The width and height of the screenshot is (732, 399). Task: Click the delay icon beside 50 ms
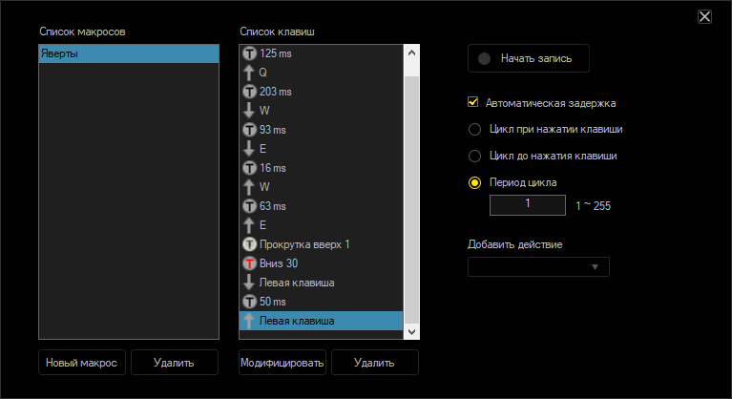click(x=250, y=302)
